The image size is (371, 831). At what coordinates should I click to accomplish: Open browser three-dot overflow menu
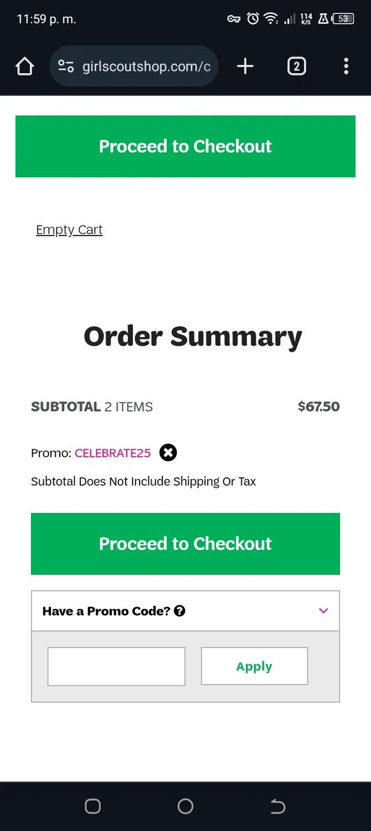pyautogui.click(x=346, y=66)
